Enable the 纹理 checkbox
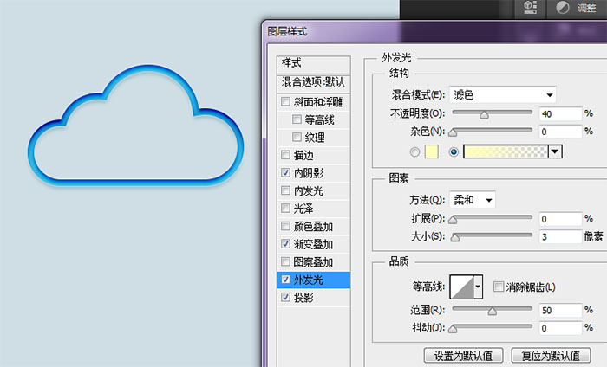Viewport: 607px width, 367px height. 297,137
